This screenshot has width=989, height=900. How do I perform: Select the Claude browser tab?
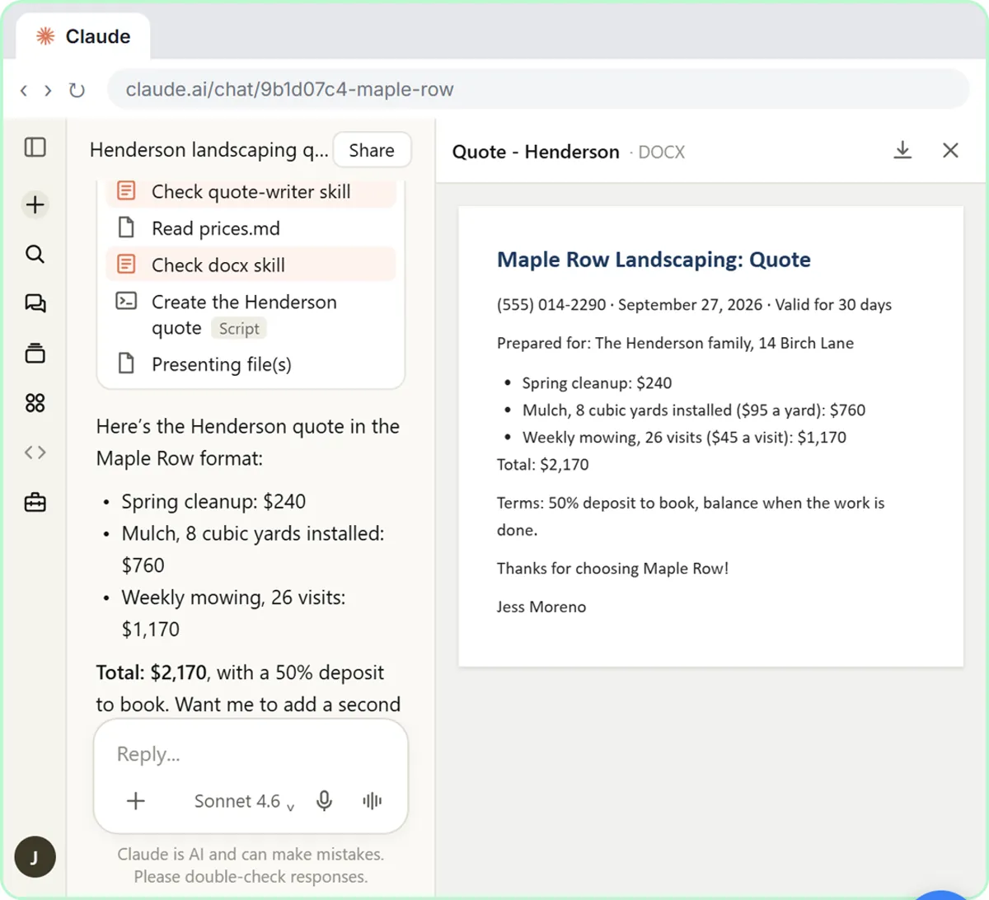[x=83, y=36]
